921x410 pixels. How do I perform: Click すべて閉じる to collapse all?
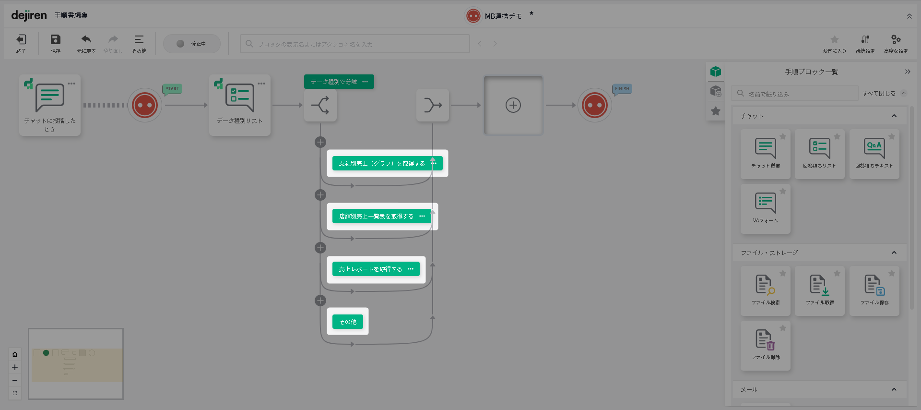click(879, 94)
